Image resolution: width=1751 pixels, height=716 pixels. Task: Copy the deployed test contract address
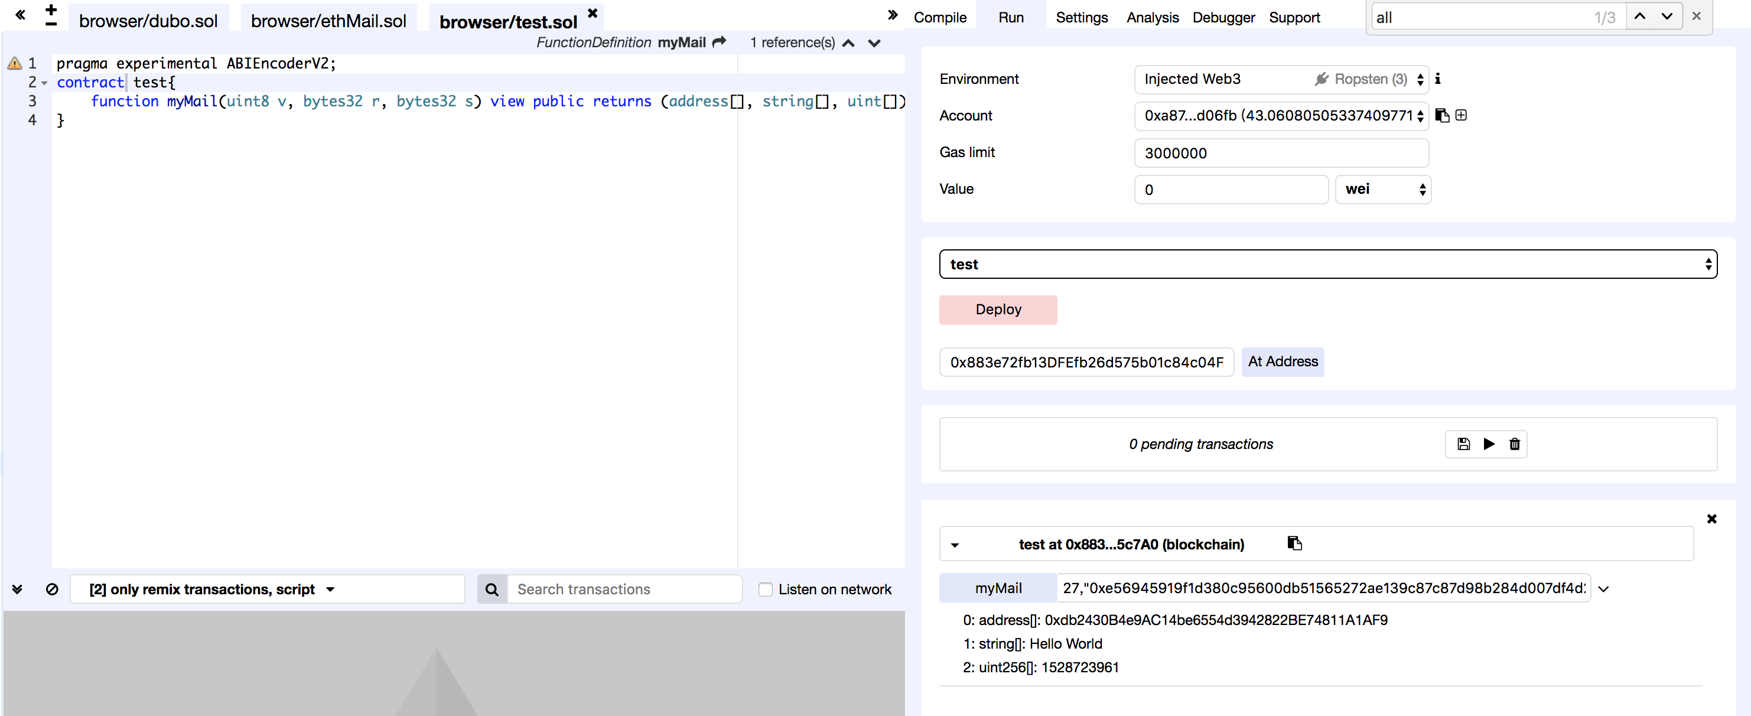coord(1294,543)
